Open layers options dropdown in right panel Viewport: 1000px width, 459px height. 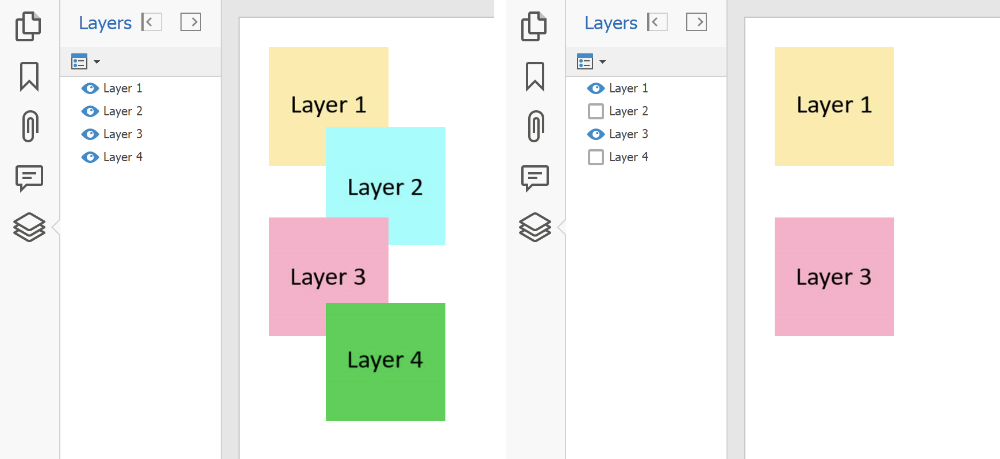click(x=591, y=61)
